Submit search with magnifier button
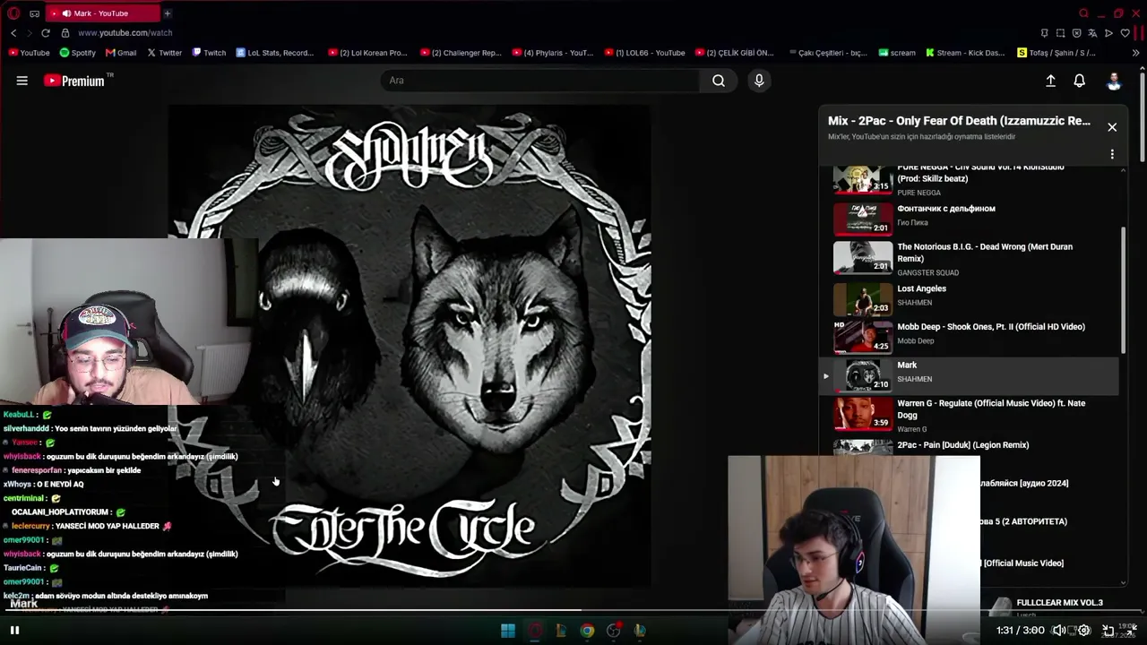Image resolution: width=1147 pixels, height=645 pixels. (719, 81)
